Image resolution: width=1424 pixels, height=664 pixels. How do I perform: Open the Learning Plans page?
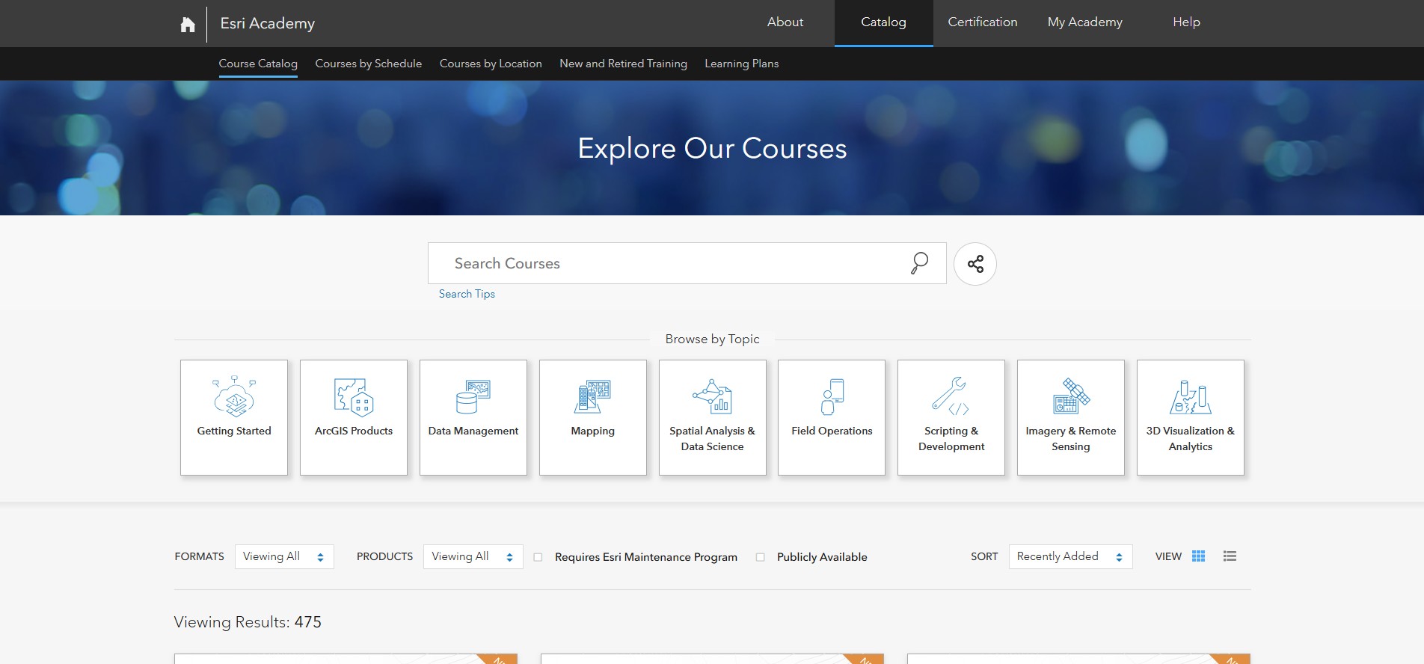click(x=741, y=64)
